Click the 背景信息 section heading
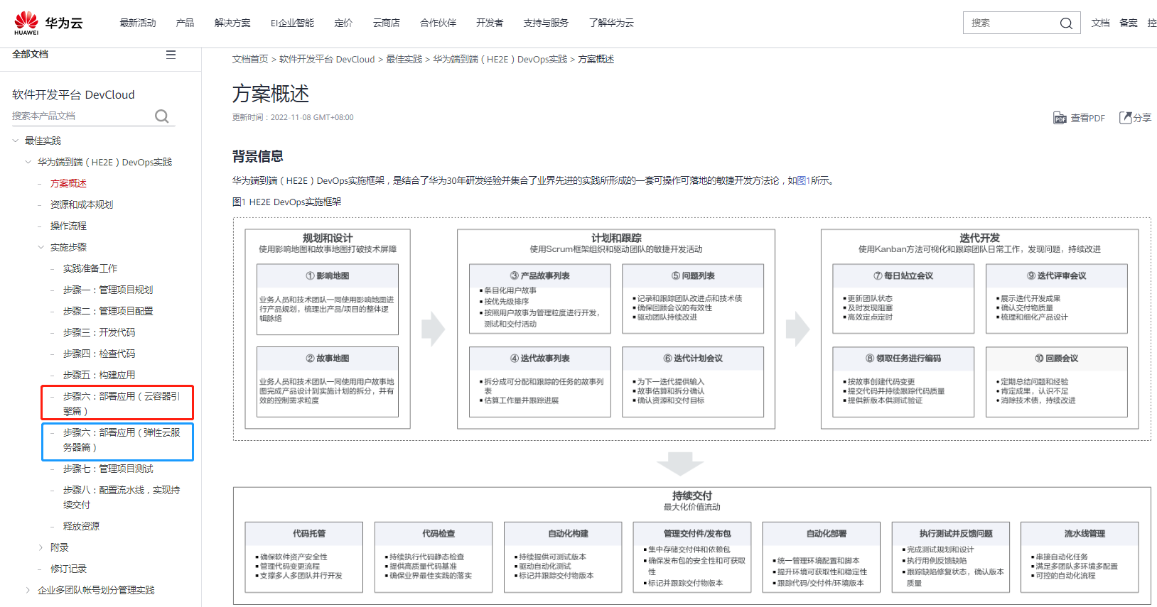 coord(258,156)
